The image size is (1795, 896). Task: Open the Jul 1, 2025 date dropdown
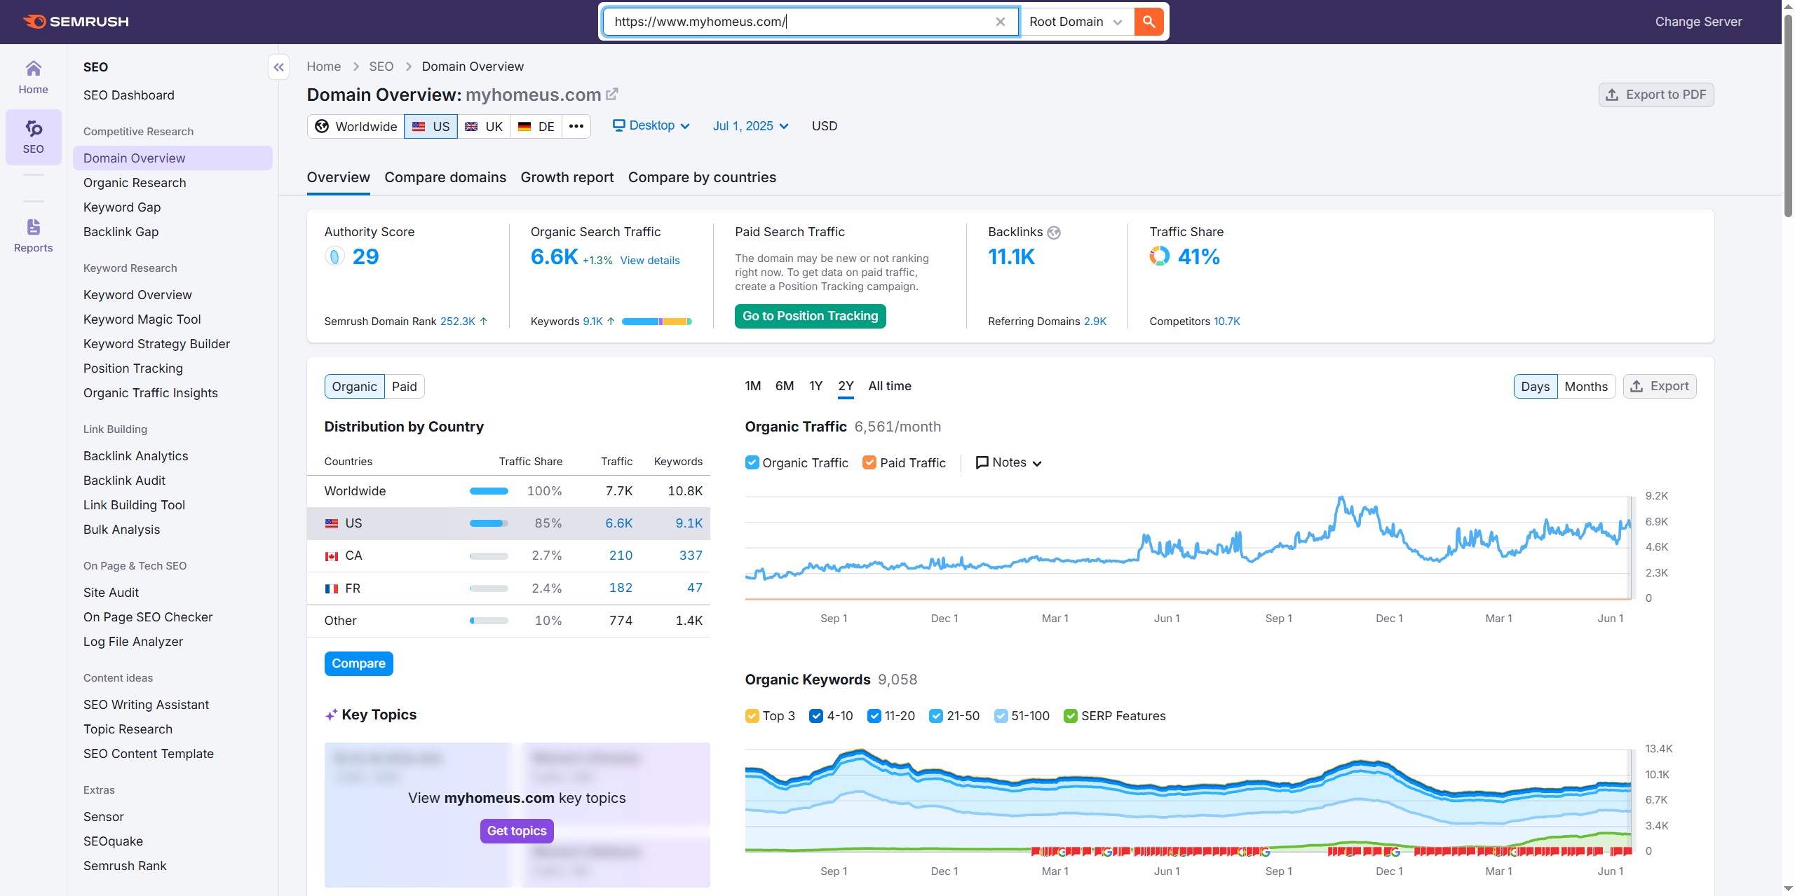pos(751,126)
